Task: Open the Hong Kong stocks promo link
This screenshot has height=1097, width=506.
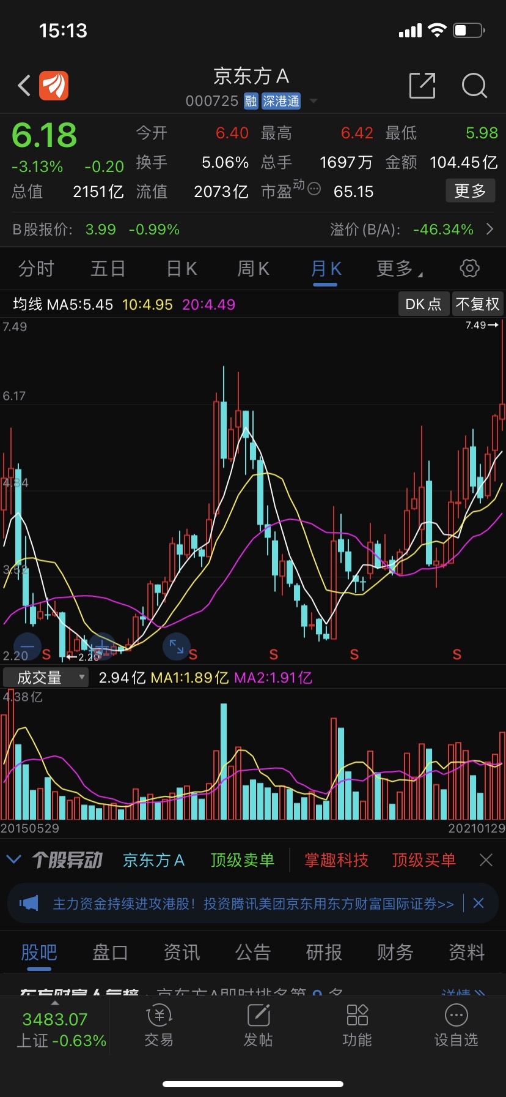Action: (x=253, y=904)
